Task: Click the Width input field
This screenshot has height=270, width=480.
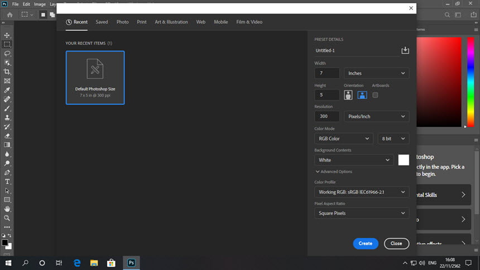Action: coord(327,73)
